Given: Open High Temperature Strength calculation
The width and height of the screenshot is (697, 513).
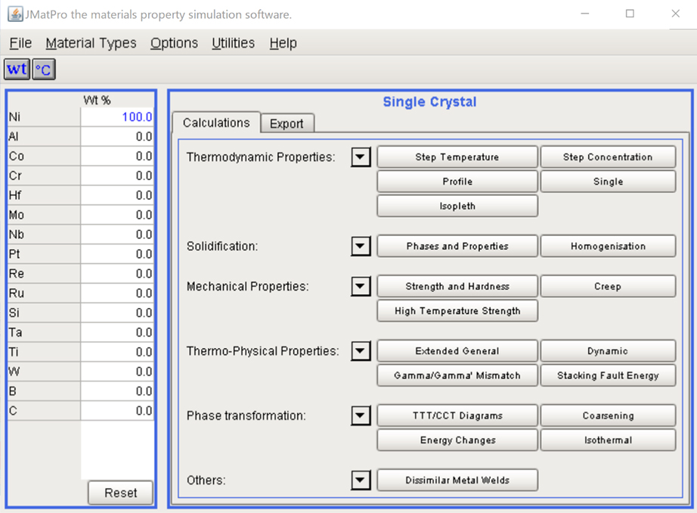Looking at the screenshot, I should pyautogui.click(x=457, y=310).
